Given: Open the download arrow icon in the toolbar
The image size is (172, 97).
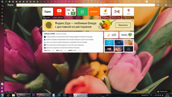Looking at the screenshot, I should [170, 5].
